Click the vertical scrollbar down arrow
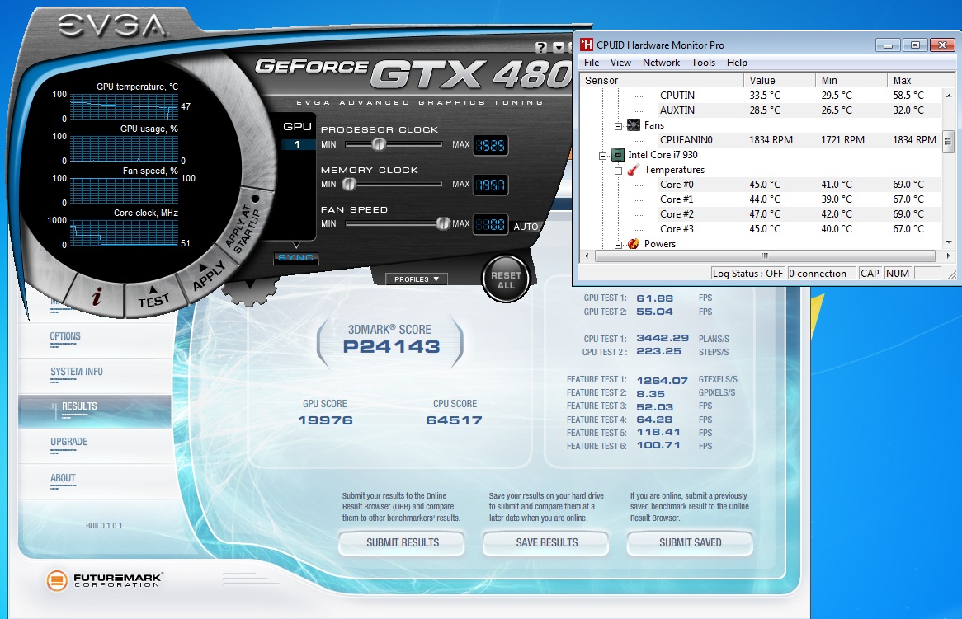This screenshot has height=619, width=962. tap(949, 242)
